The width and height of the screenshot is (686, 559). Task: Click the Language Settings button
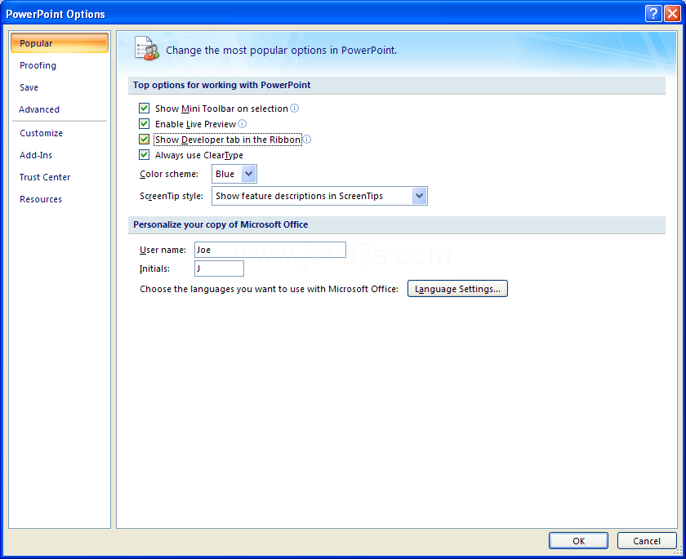tap(457, 289)
